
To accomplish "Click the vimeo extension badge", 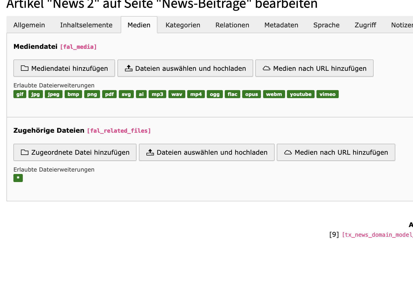I will (327, 94).
